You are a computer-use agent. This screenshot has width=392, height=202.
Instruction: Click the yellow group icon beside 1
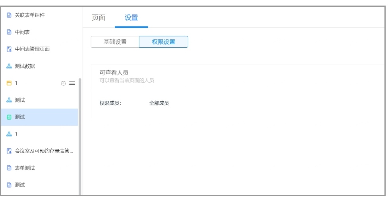pyautogui.click(x=9, y=83)
